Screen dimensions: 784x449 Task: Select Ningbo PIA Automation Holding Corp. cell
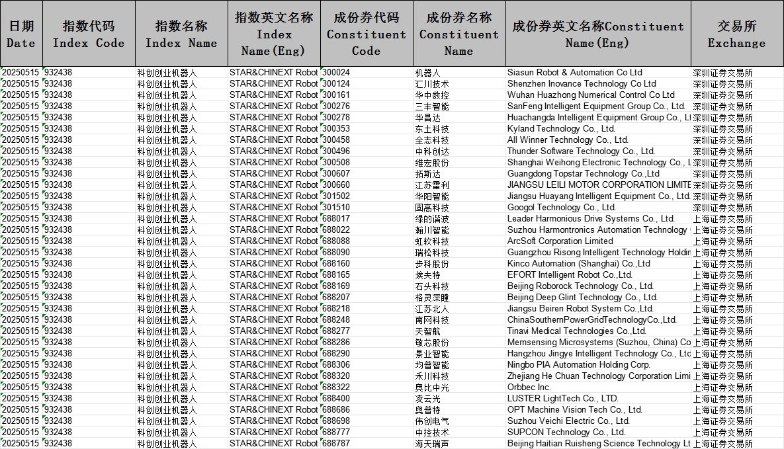598,365
